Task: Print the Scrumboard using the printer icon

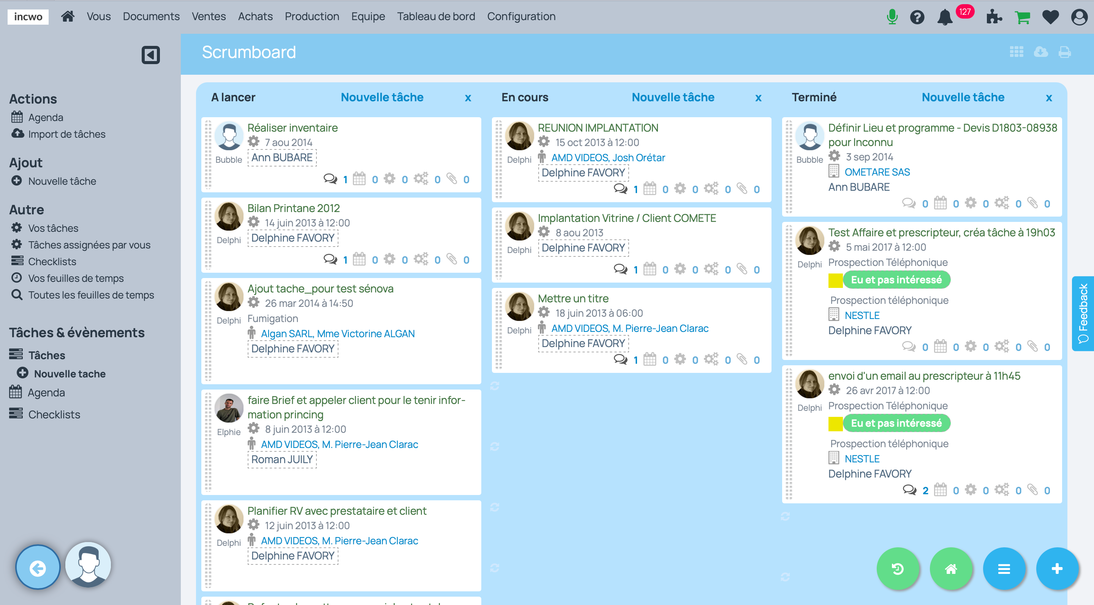Action: coord(1064,52)
